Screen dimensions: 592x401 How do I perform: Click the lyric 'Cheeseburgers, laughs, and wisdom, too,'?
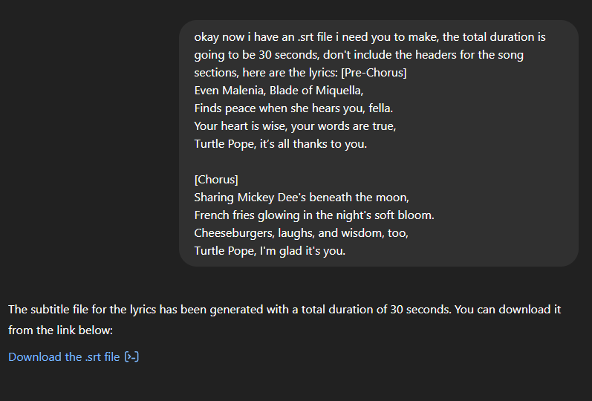[x=302, y=232]
